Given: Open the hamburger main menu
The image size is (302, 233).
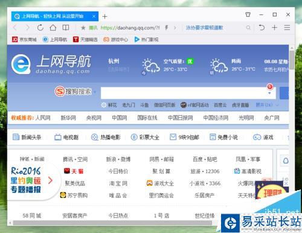Looking at the screenshot, I should pyautogui.click(x=287, y=28).
